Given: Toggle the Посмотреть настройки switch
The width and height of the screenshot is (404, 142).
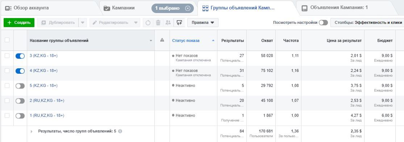Looking at the screenshot, I should pos(323,23).
